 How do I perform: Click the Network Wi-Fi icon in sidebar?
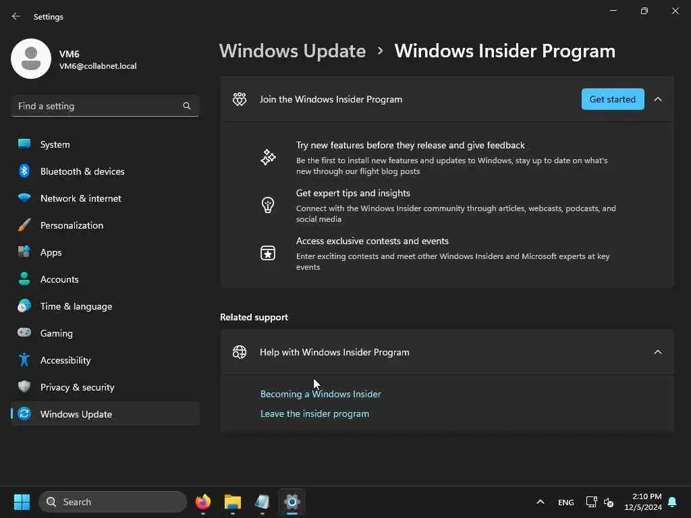click(x=24, y=198)
